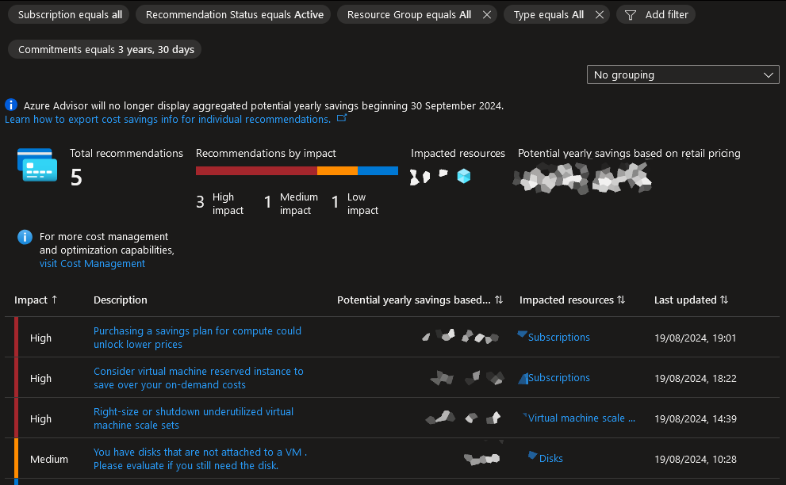This screenshot has height=485, width=786.
Task: Click the funnel icon on the Add filter button
Action: coord(630,14)
